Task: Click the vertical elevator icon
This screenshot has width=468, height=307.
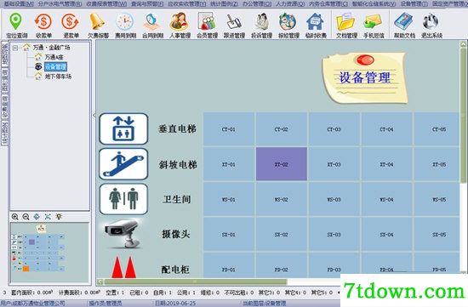Action: [123, 128]
